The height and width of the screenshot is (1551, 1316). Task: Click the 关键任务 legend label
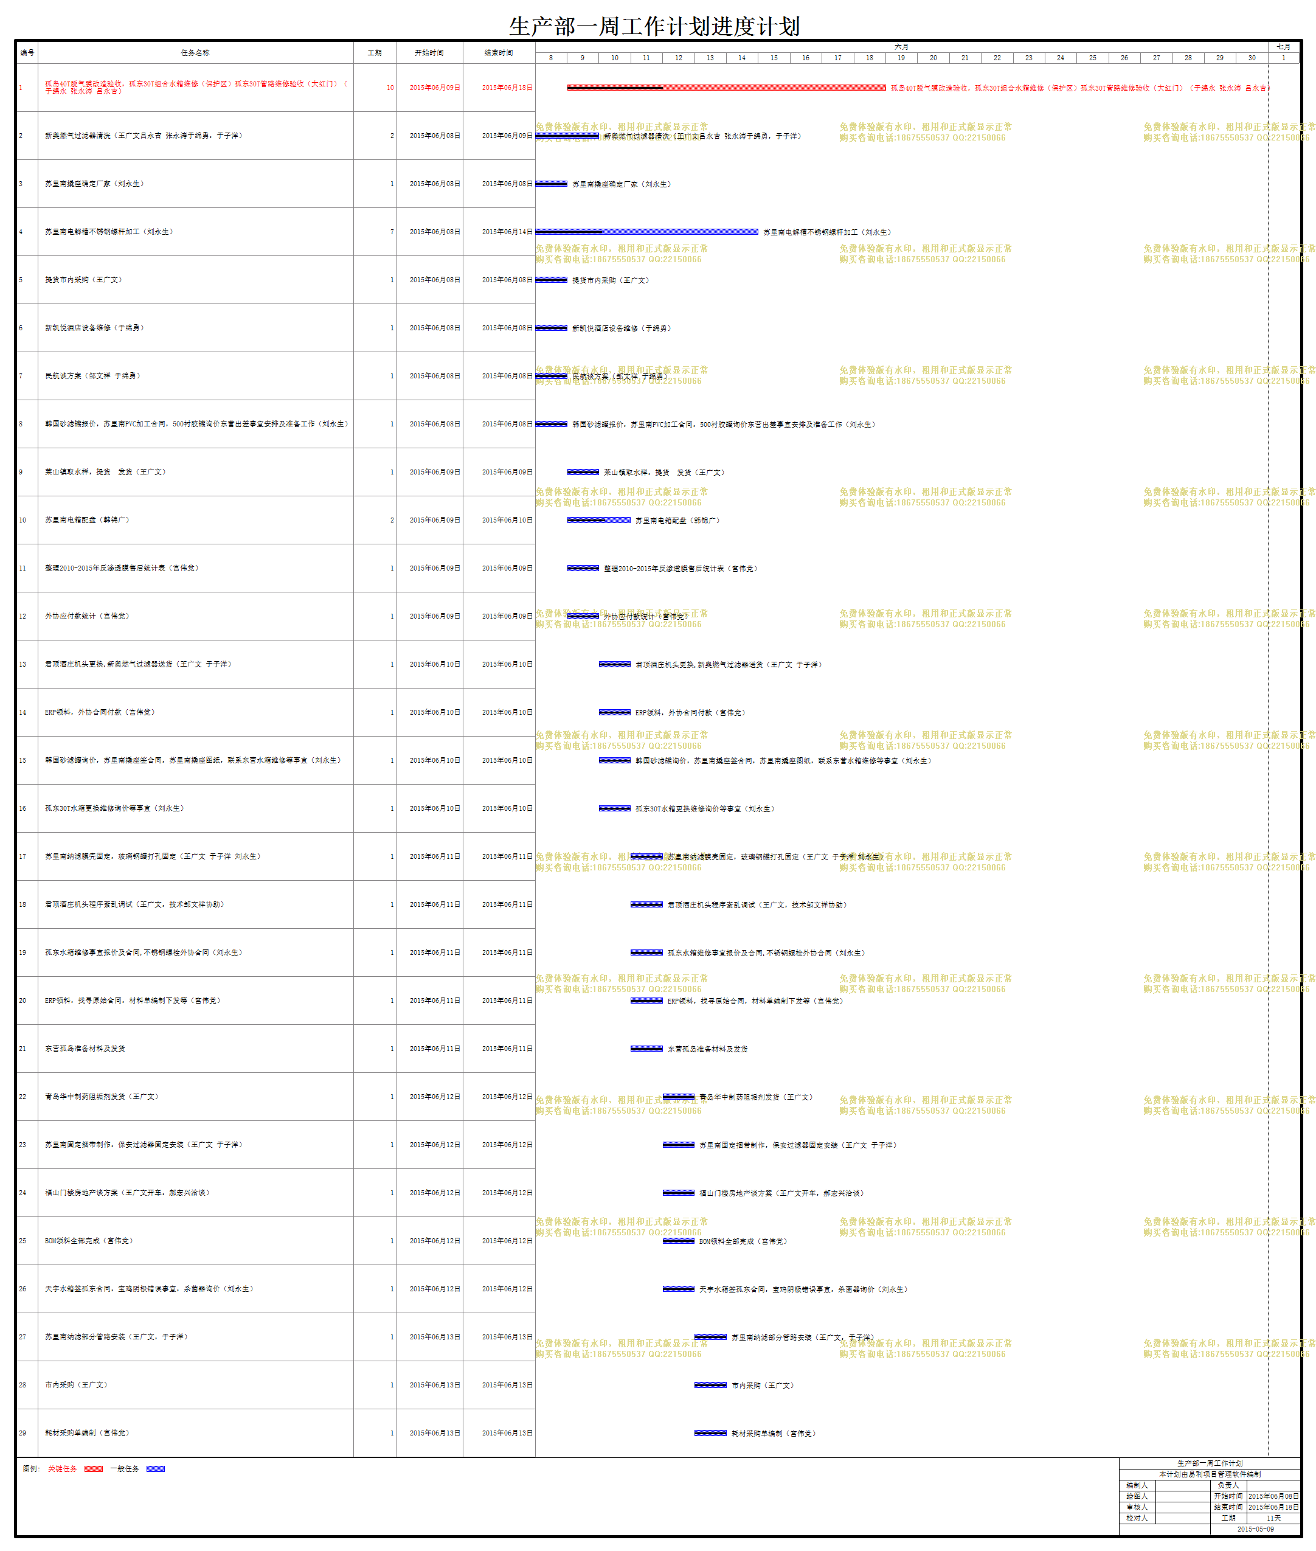63,1469
